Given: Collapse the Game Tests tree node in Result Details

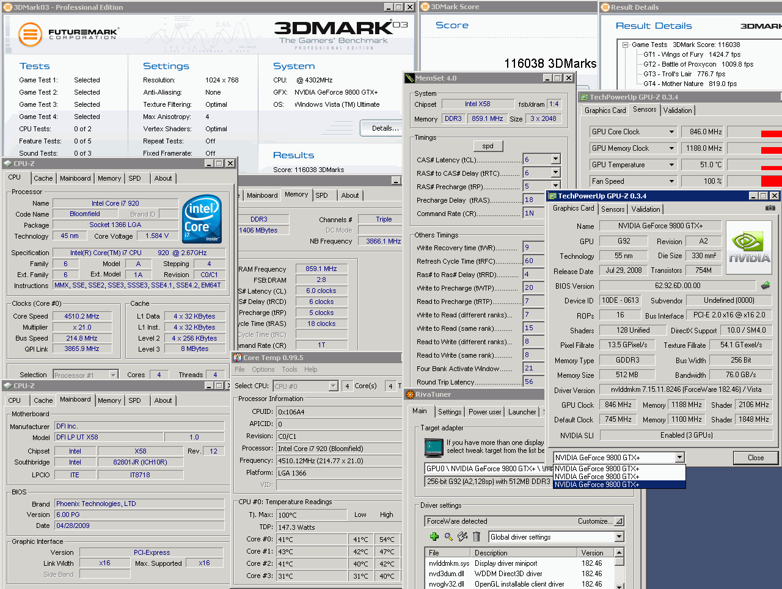Looking at the screenshot, I should click(626, 45).
